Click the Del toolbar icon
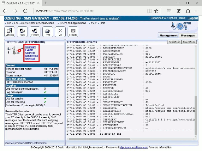 [x=60, y=32]
